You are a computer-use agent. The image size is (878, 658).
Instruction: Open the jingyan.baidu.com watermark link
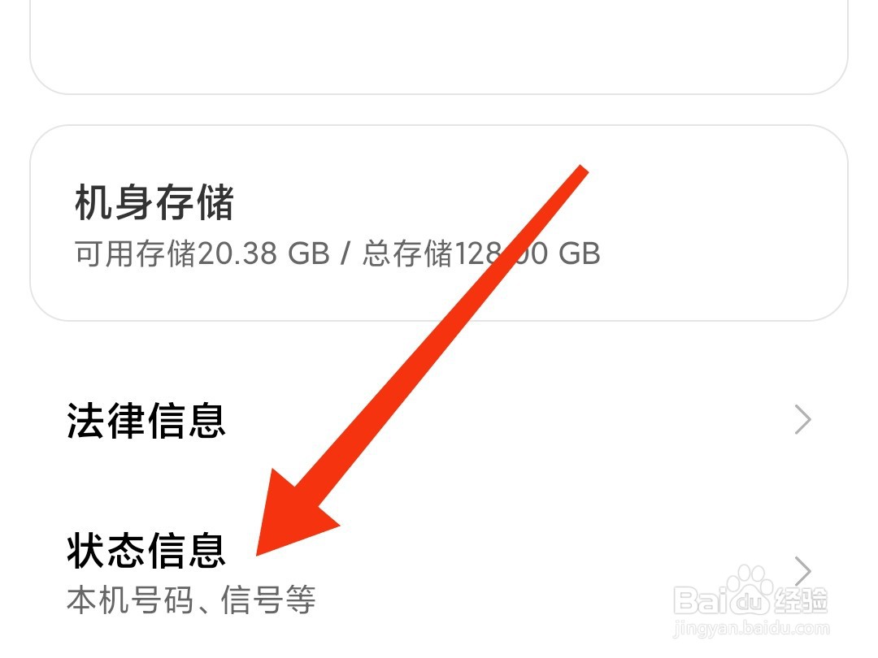pos(751,628)
